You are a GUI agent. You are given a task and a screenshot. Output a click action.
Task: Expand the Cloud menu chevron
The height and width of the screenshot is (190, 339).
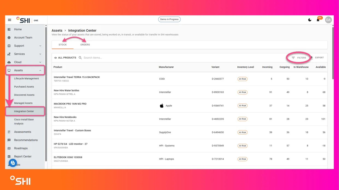pyautogui.click(x=40, y=62)
